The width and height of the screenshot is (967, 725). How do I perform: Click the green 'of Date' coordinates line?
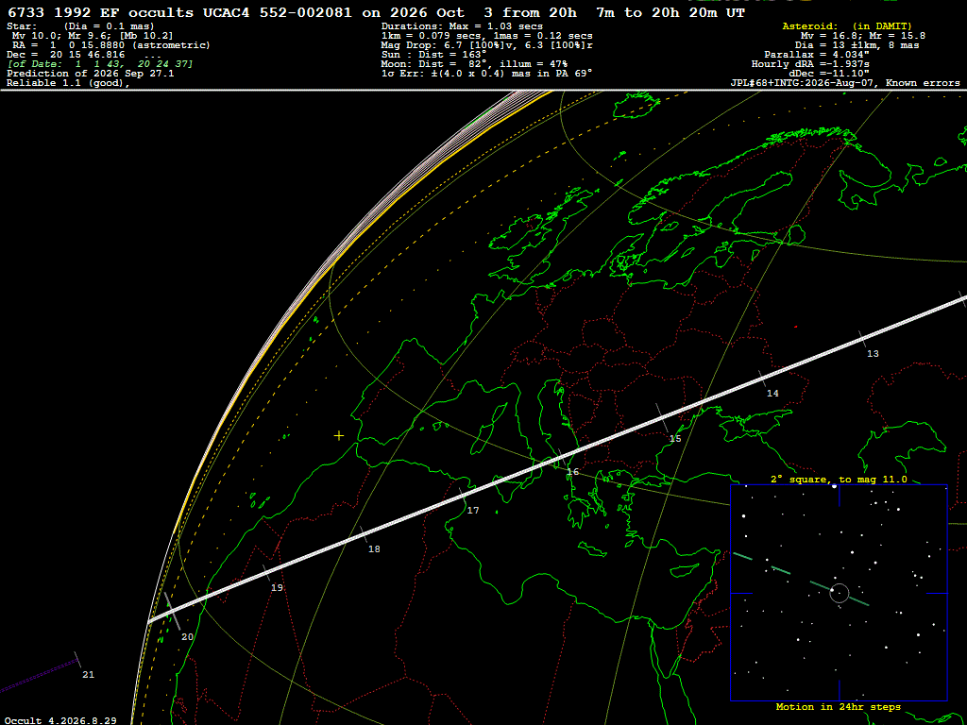[x=100, y=64]
